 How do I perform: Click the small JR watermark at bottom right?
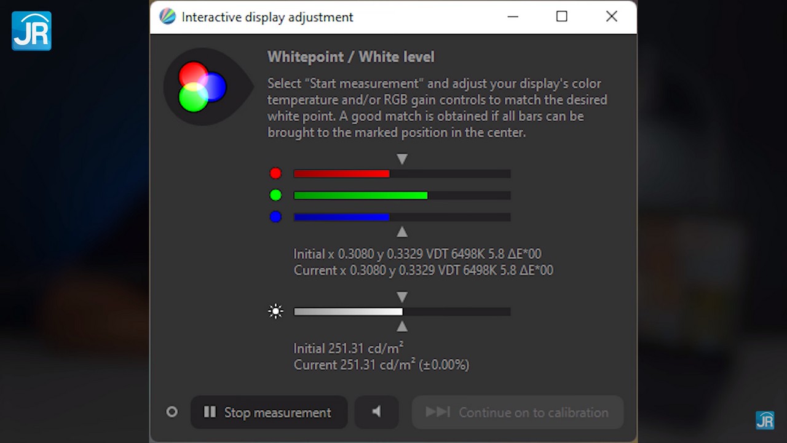coord(765,420)
